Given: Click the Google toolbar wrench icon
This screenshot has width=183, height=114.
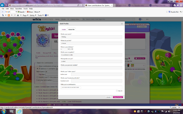Looking at the screenshot, I should click(x=181, y=12).
